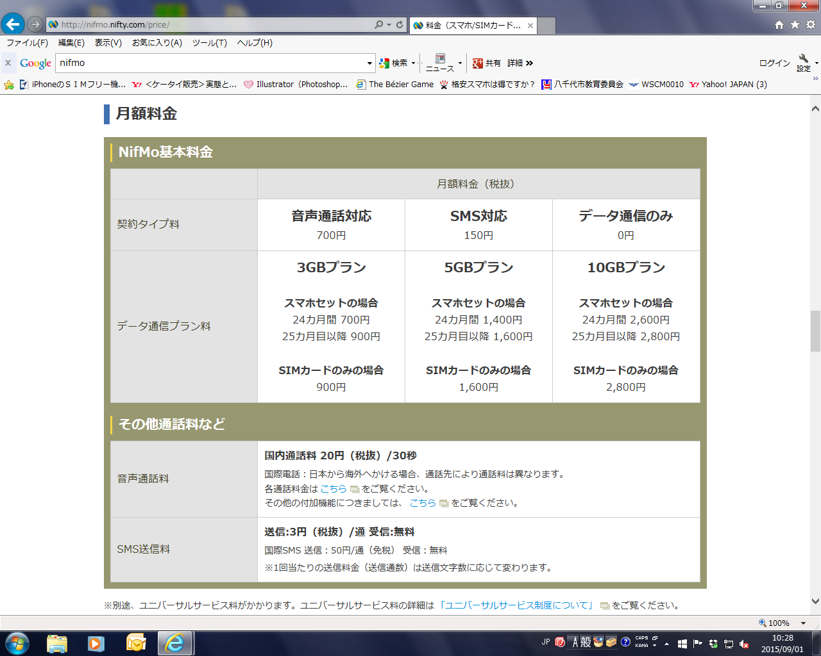
Task: Open The Bézier Game favorite
Action: point(395,85)
